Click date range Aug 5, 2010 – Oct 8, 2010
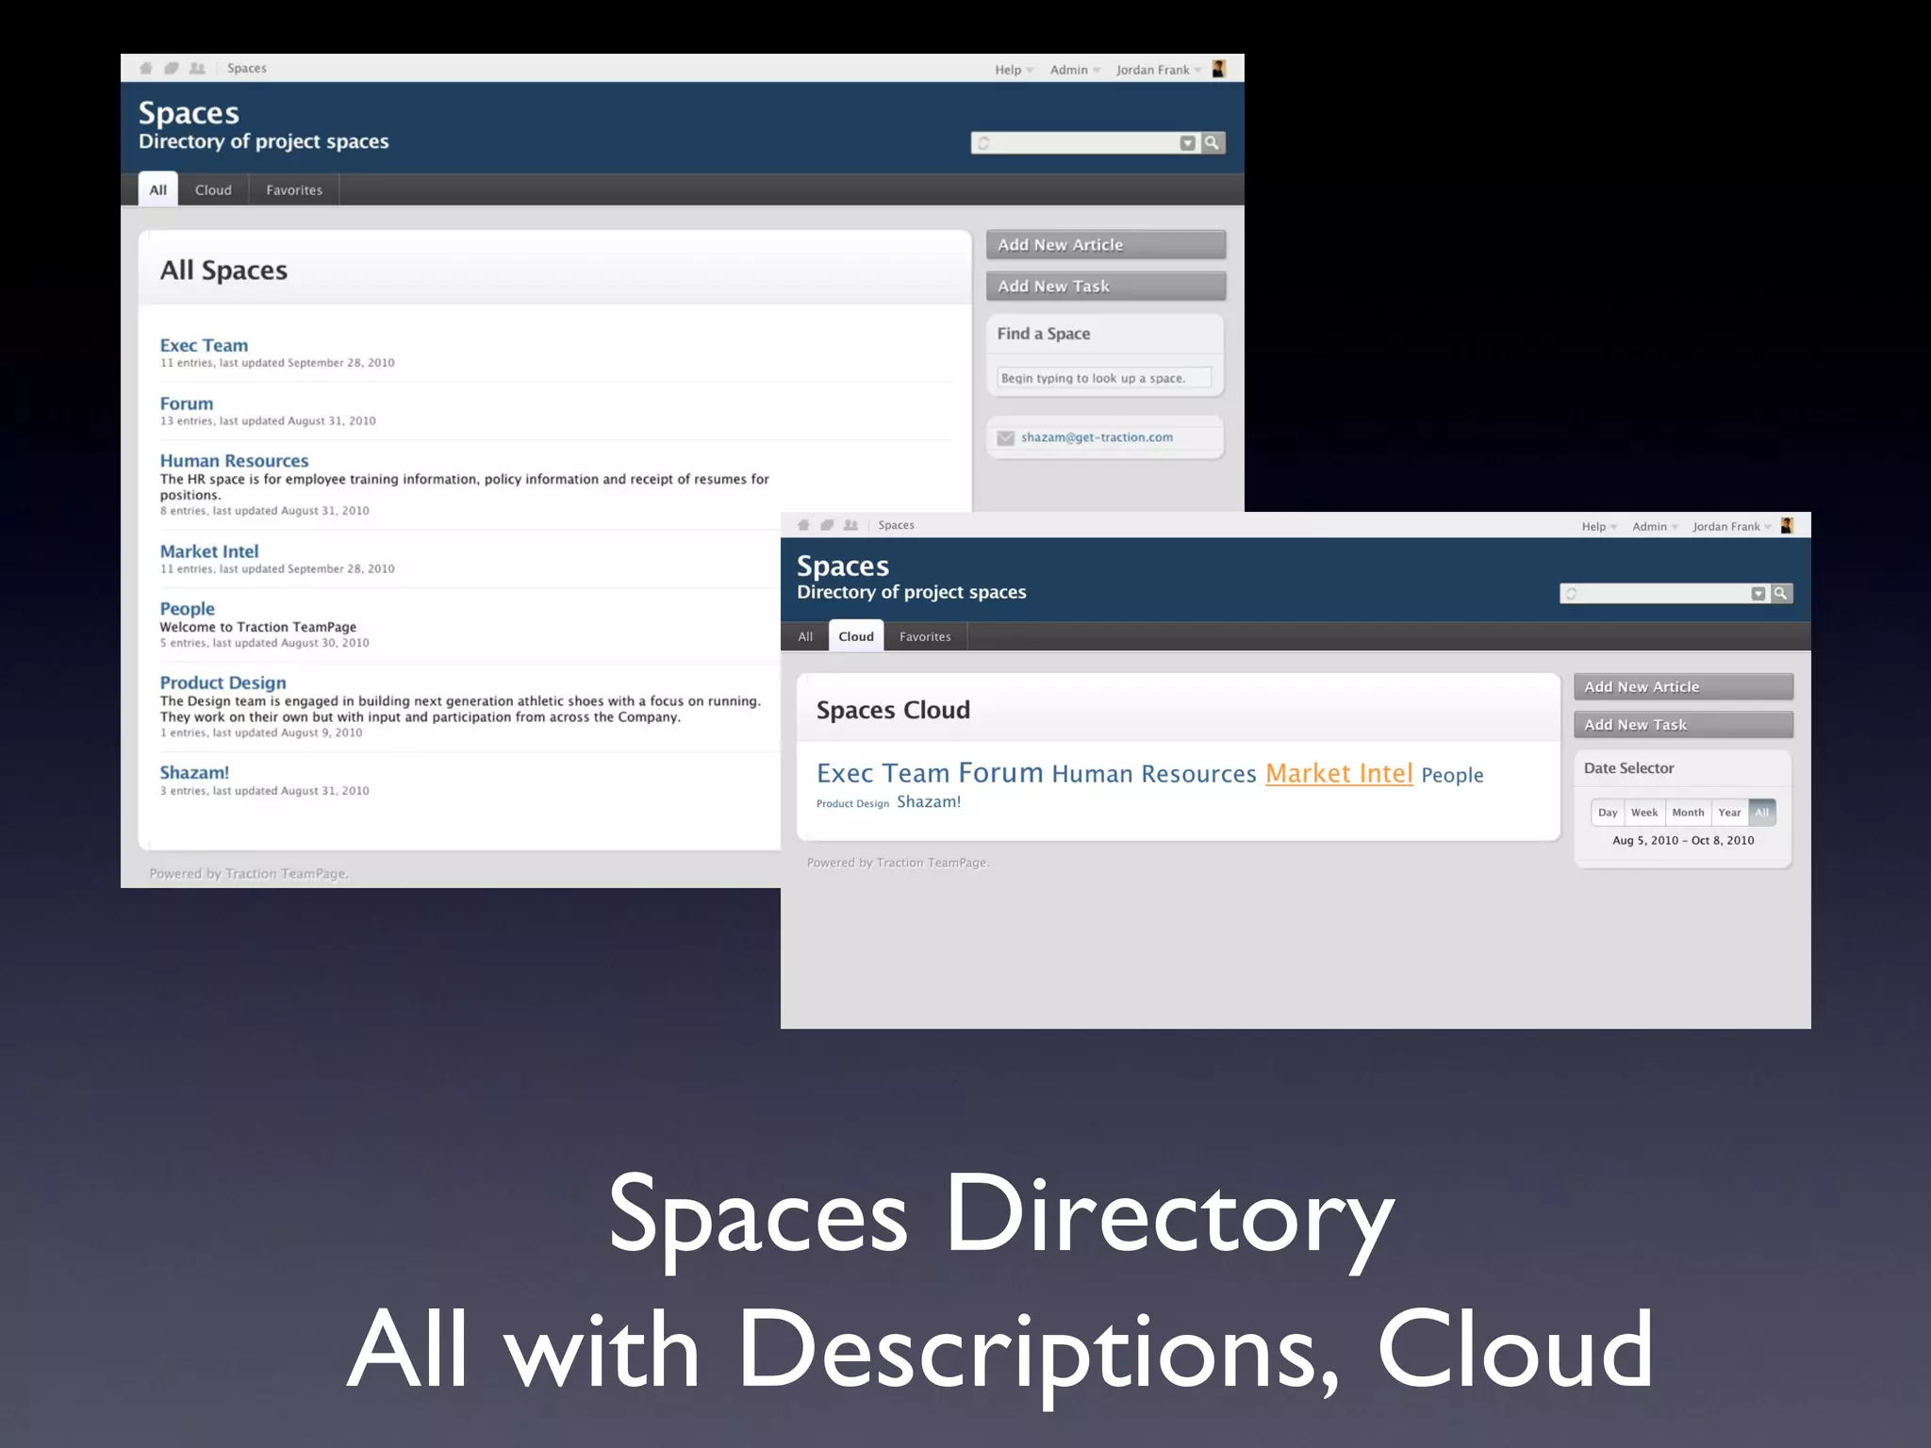The image size is (1931, 1448). (1683, 840)
